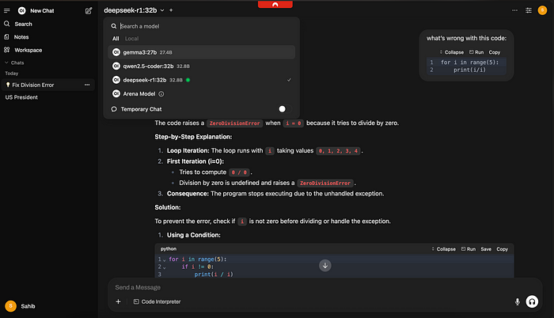Click the Workspace icon in the sidebar
554x318 pixels.
6,50
